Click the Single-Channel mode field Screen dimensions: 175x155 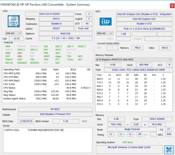tap(132, 129)
